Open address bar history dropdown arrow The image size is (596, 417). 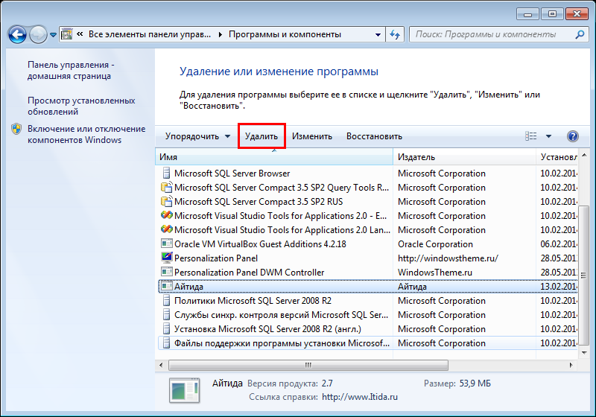(x=378, y=35)
